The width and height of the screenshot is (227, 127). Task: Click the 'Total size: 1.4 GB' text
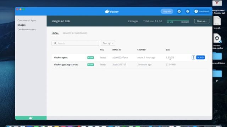[153, 21]
